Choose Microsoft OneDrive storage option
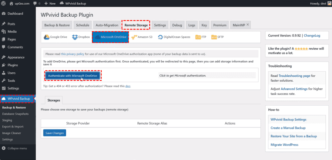 click(x=110, y=37)
